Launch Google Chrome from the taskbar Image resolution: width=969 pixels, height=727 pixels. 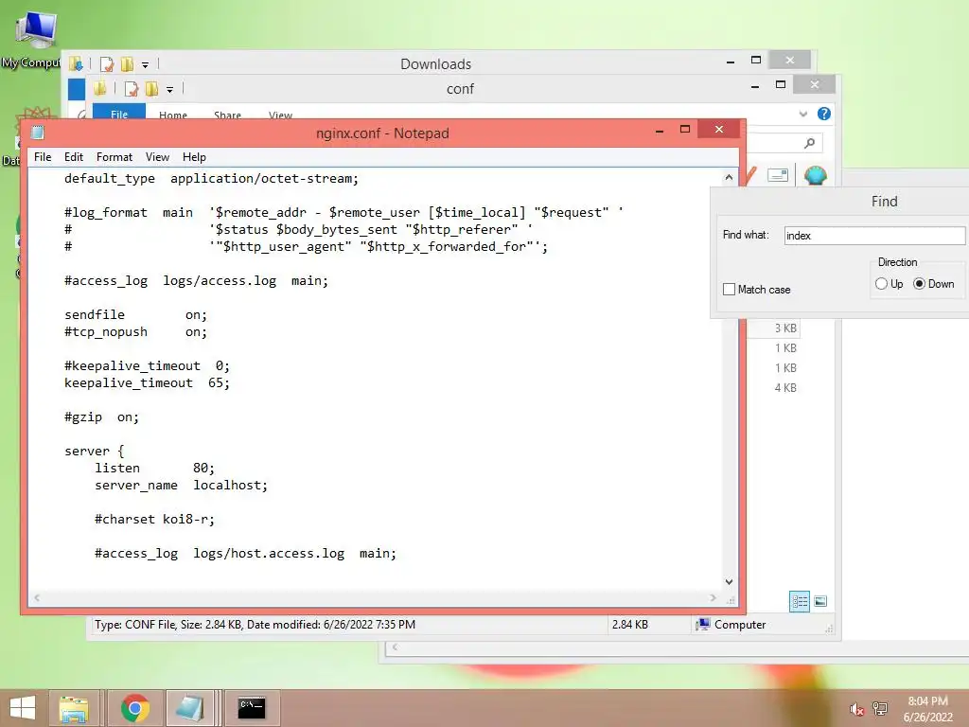click(135, 708)
